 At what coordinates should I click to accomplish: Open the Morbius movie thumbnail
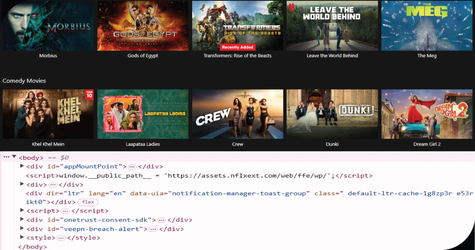[x=48, y=26]
